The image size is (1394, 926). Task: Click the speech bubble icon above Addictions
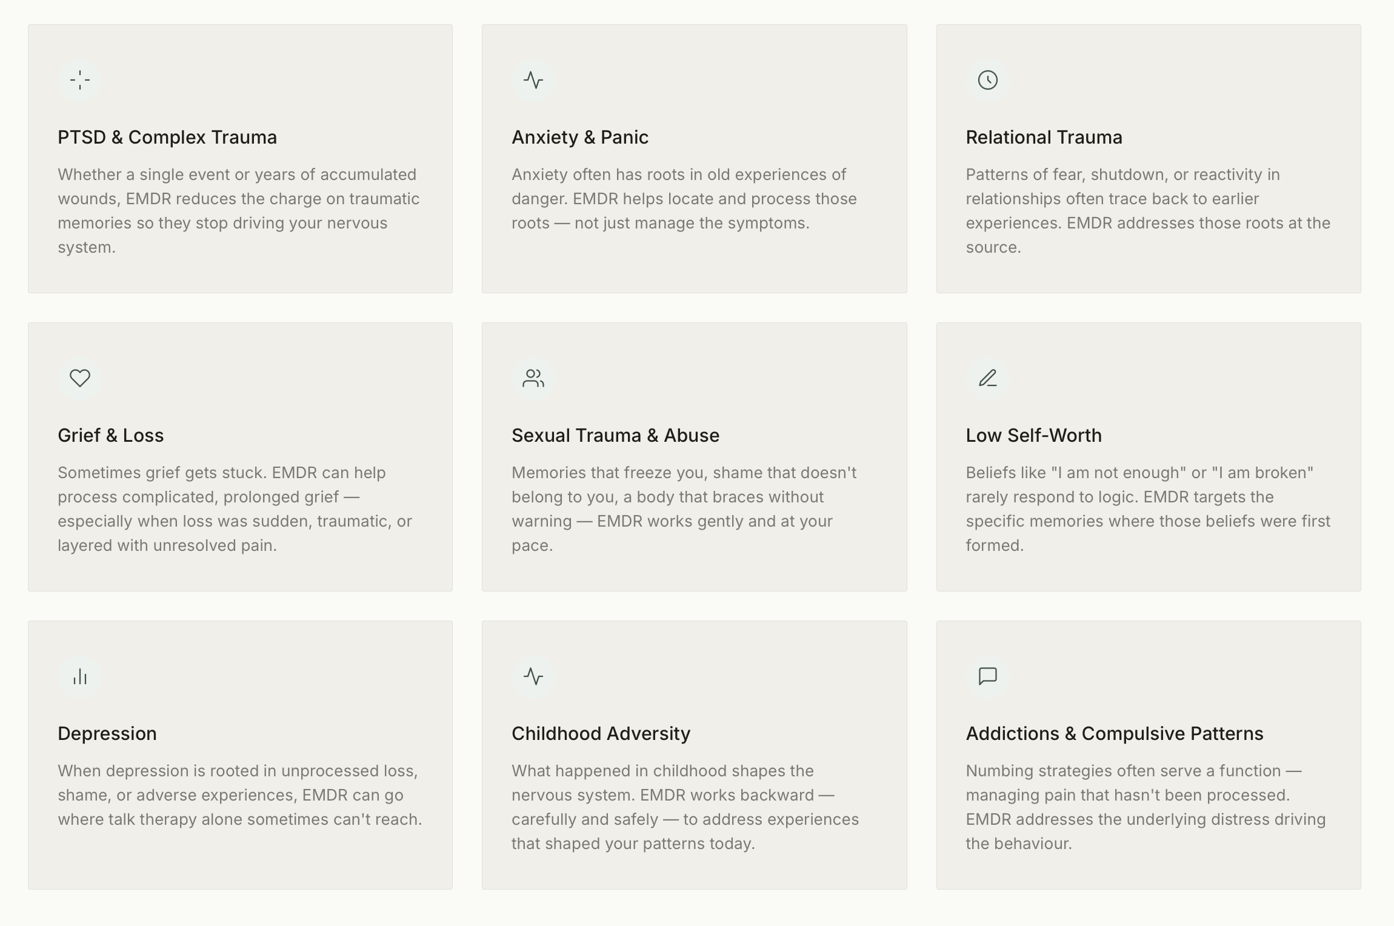click(987, 676)
